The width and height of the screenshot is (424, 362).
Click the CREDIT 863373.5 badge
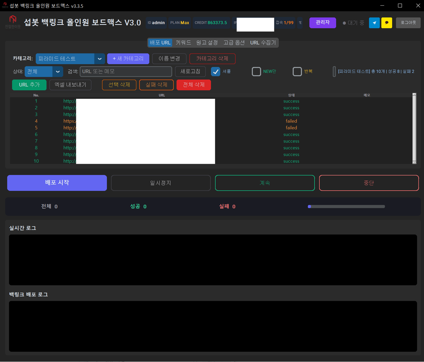coord(211,23)
